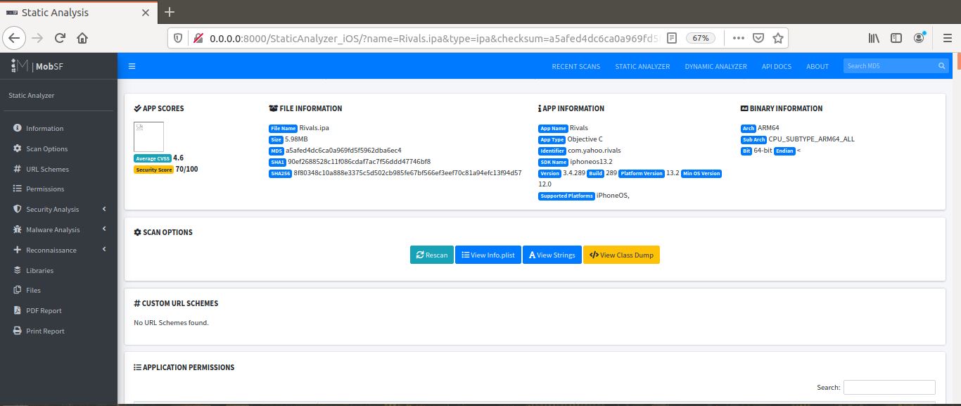This screenshot has width=961, height=406.
Task: Close the Static Analysis tab
Action: click(146, 13)
